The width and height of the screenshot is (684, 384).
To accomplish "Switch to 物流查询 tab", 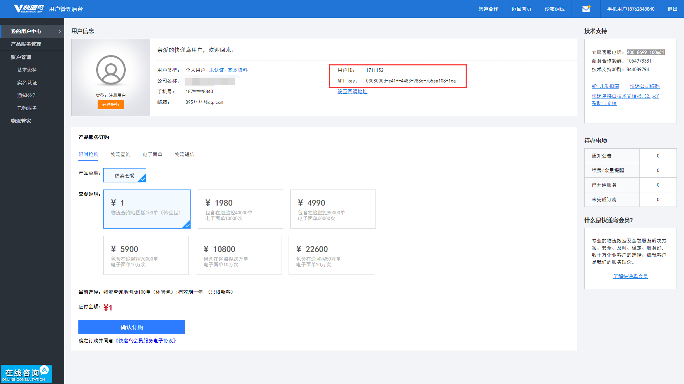I will 120,154.
